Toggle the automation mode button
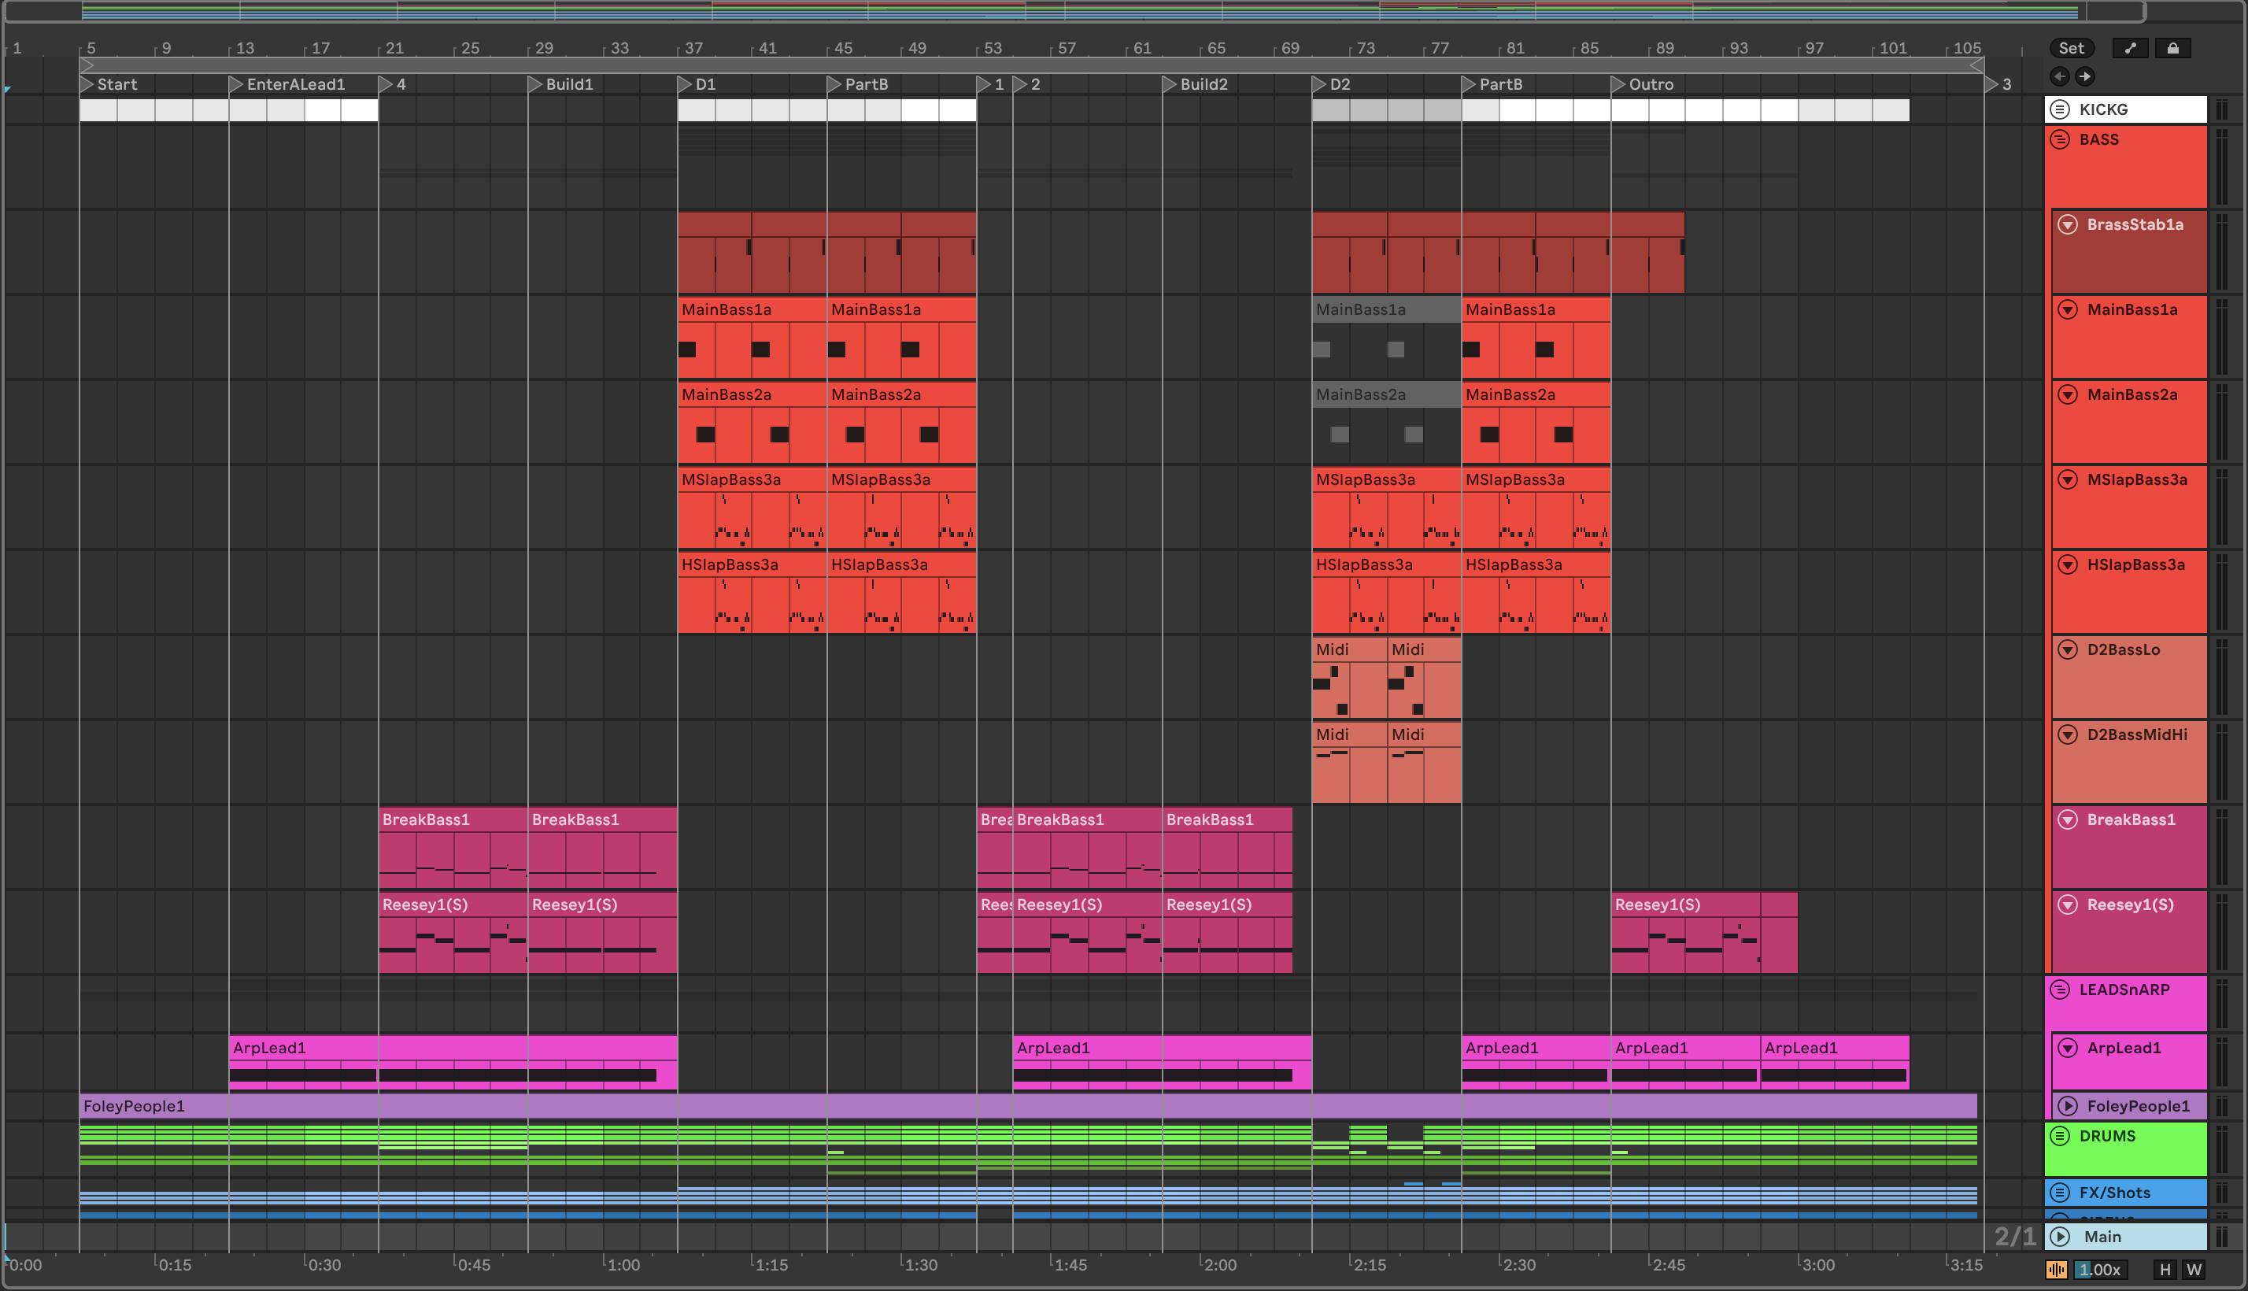 point(2130,48)
